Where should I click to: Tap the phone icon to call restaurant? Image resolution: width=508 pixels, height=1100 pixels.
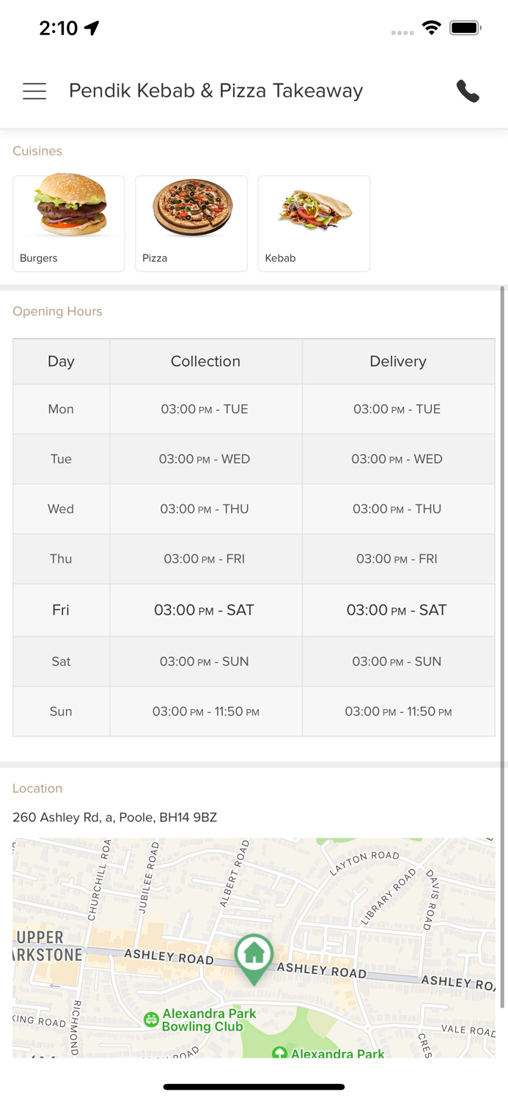click(x=468, y=91)
